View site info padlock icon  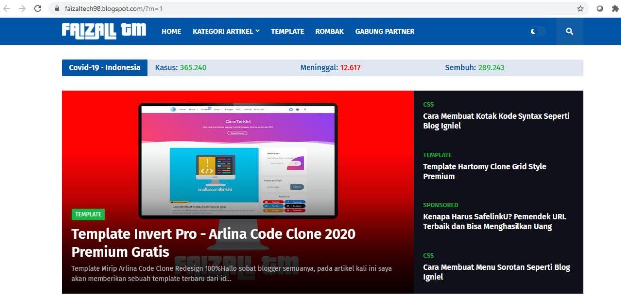point(57,9)
